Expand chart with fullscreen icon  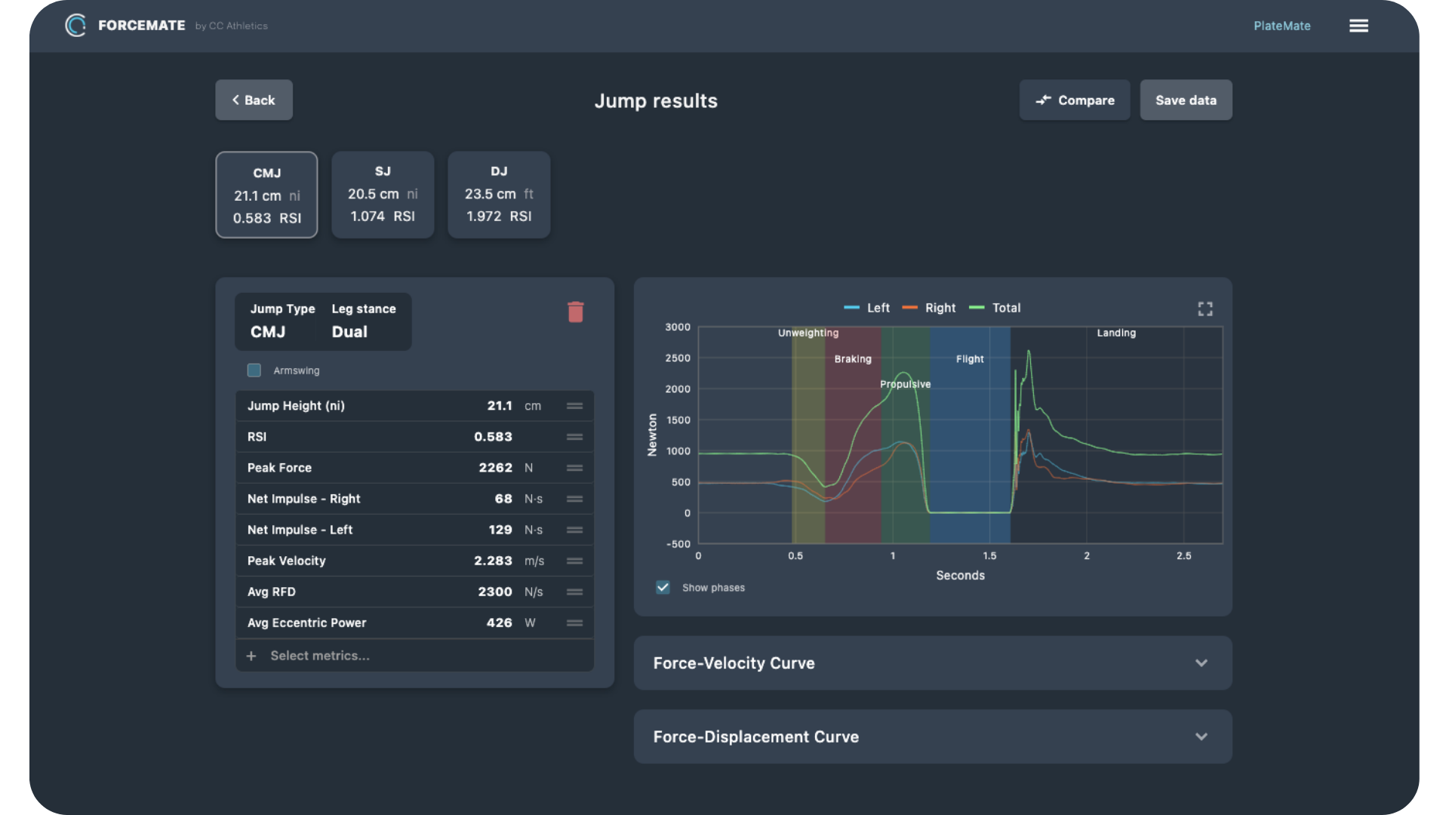pos(1205,309)
